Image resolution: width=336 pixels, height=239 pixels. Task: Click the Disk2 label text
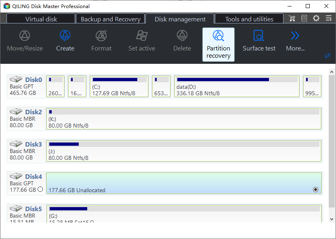click(34, 112)
